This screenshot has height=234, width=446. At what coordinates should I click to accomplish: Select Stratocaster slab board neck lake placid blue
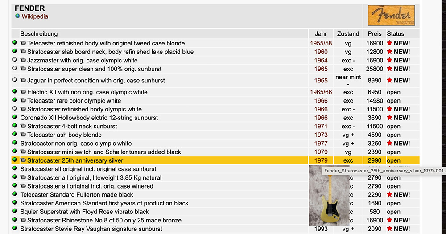point(110,52)
